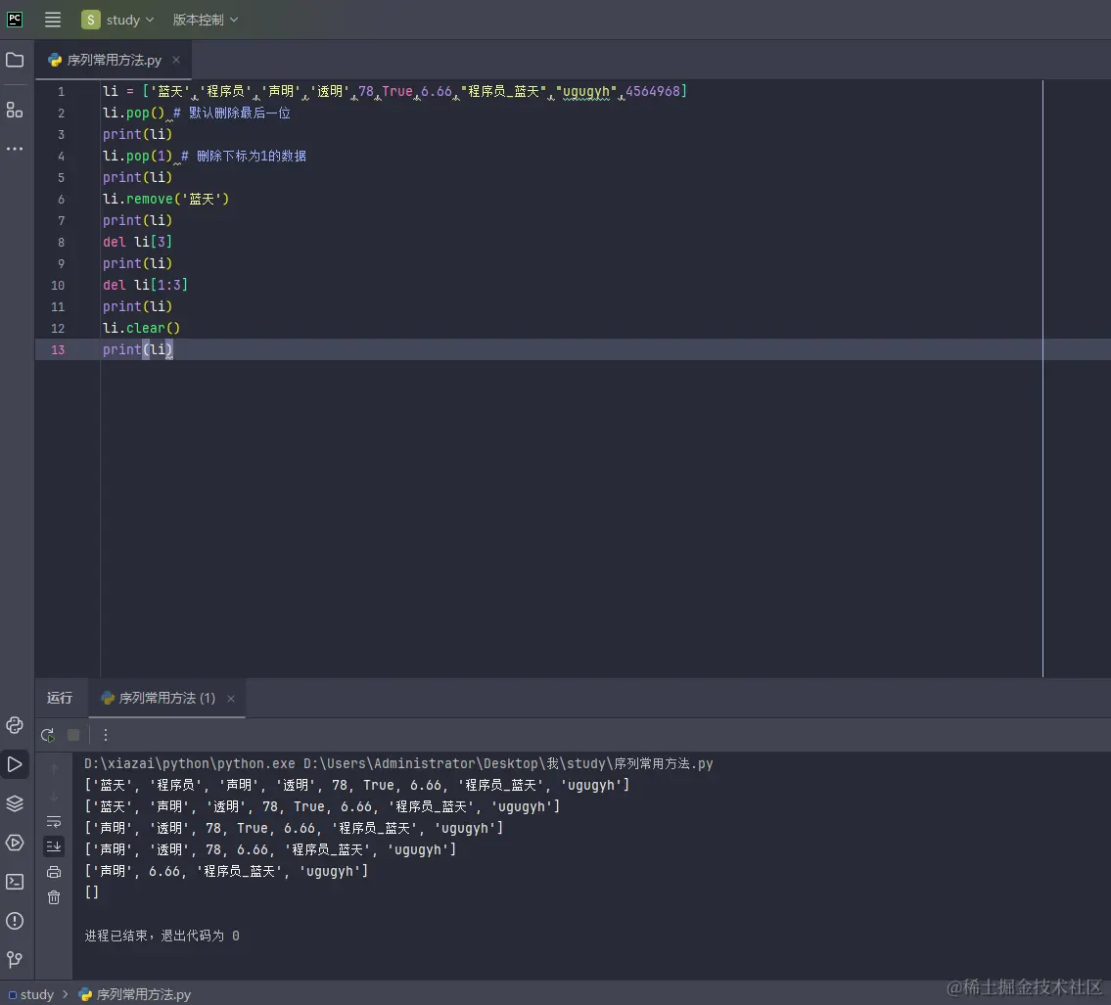Click the 进程已结束 exit code message

tap(162, 936)
